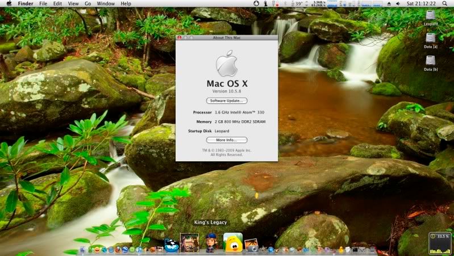Open the Edit menu

tap(57, 4)
